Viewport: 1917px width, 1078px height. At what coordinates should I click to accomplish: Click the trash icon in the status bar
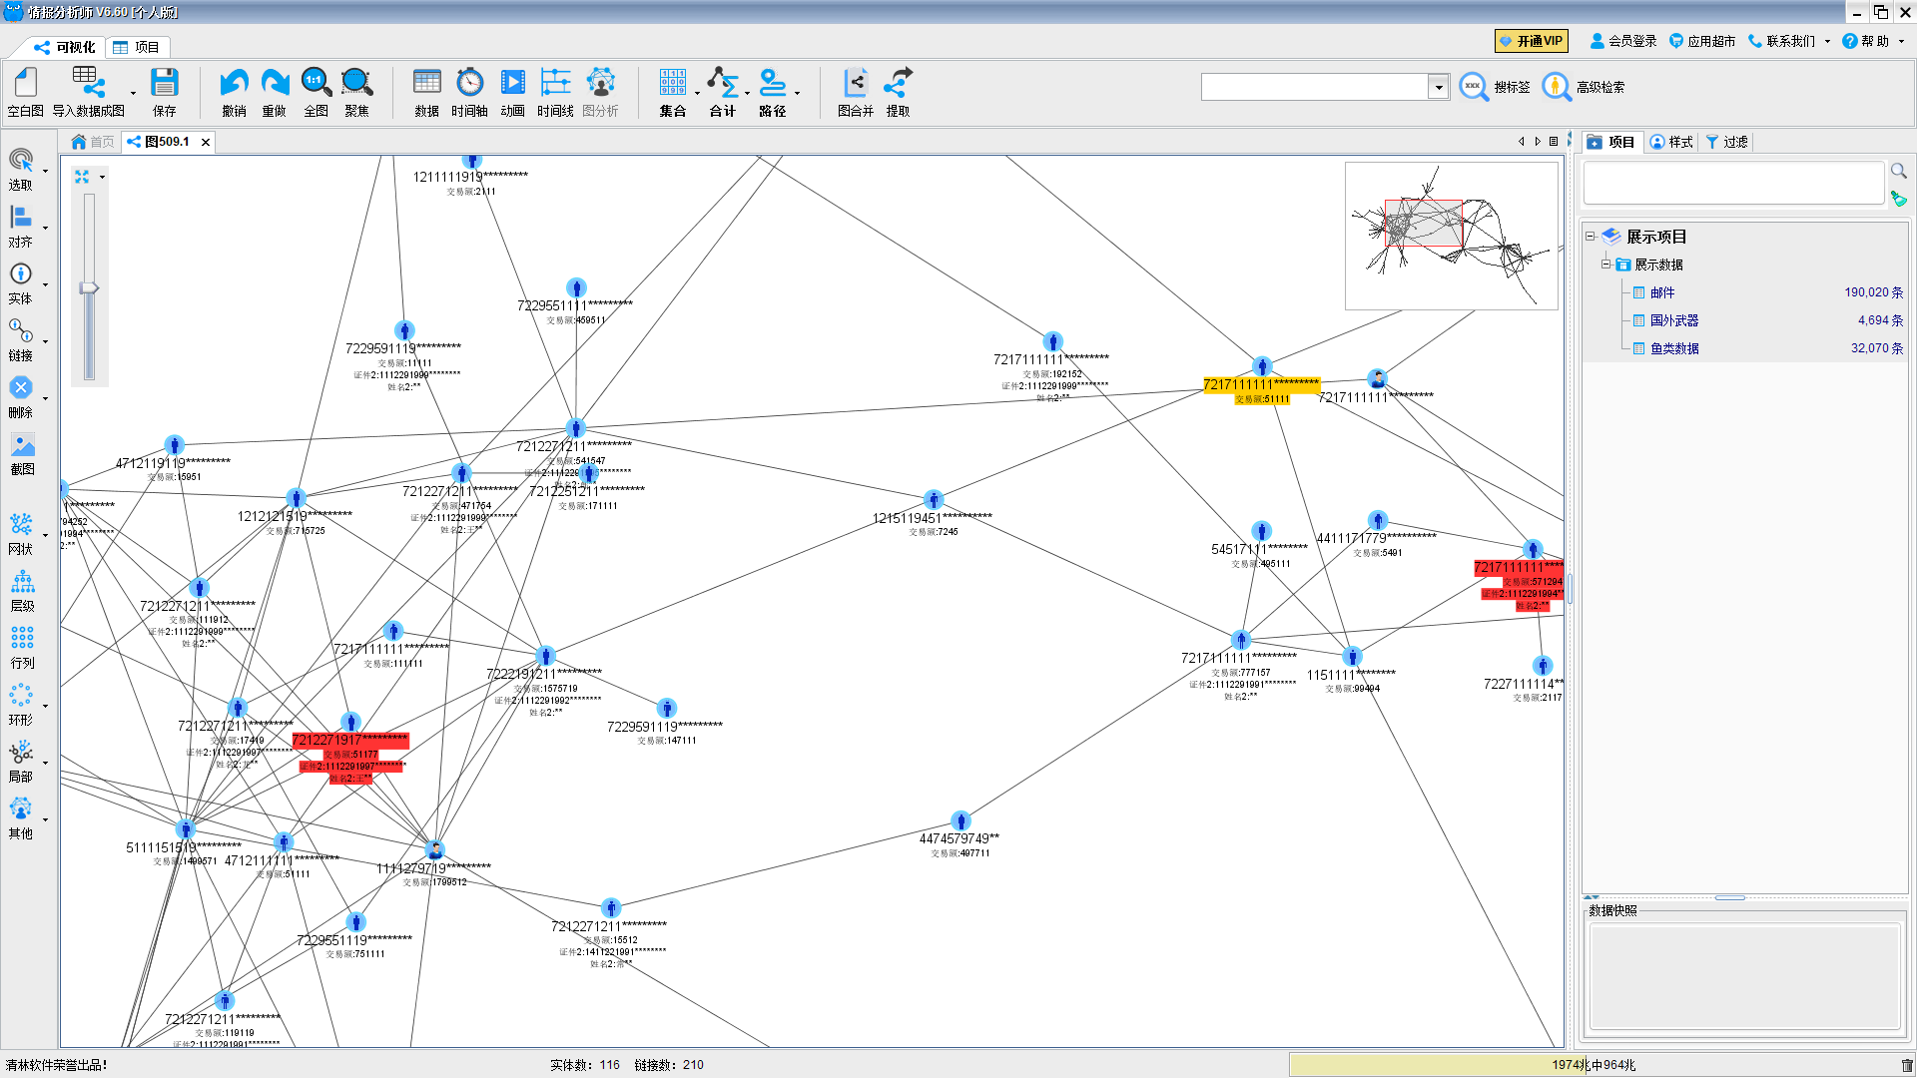tap(1907, 1065)
